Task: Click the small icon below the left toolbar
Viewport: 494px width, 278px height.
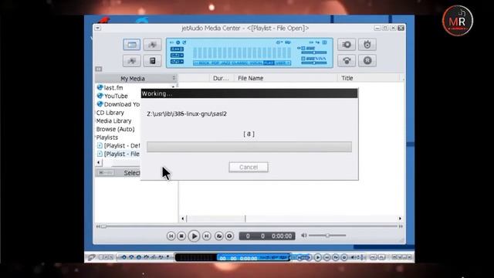Action: tap(99, 69)
